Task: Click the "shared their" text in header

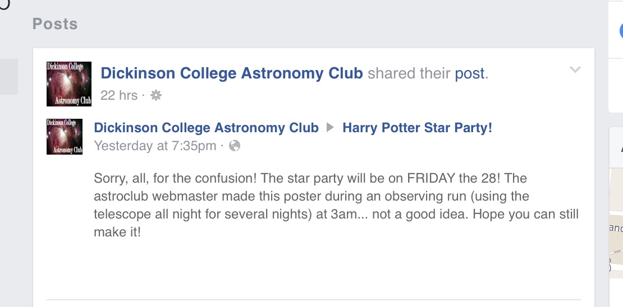Action: click(409, 73)
